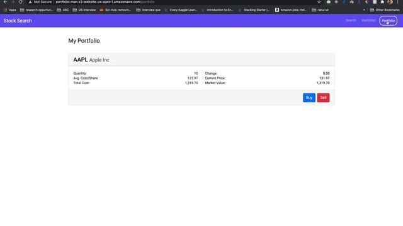Click the Avg. Cost/Share label
The height and width of the screenshot is (226, 403).
(86, 78)
